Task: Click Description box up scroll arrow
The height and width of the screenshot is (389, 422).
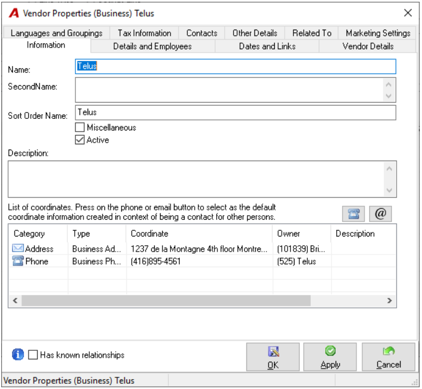Action: 389,169
